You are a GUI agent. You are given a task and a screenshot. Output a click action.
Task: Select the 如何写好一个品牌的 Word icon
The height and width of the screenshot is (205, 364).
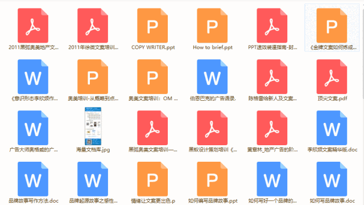272,179
